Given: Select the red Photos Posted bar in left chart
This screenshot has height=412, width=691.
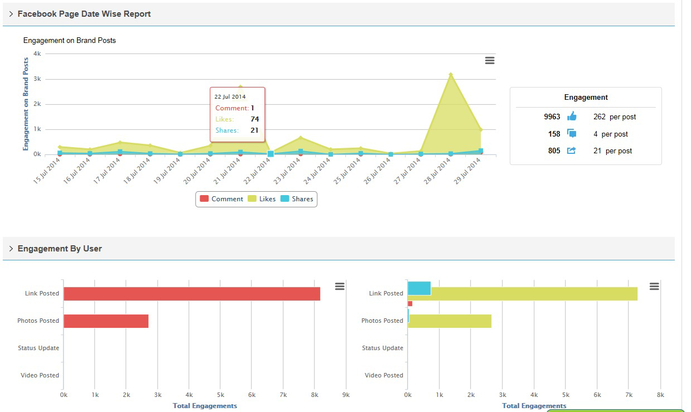Looking at the screenshot, I should point(106,321).
